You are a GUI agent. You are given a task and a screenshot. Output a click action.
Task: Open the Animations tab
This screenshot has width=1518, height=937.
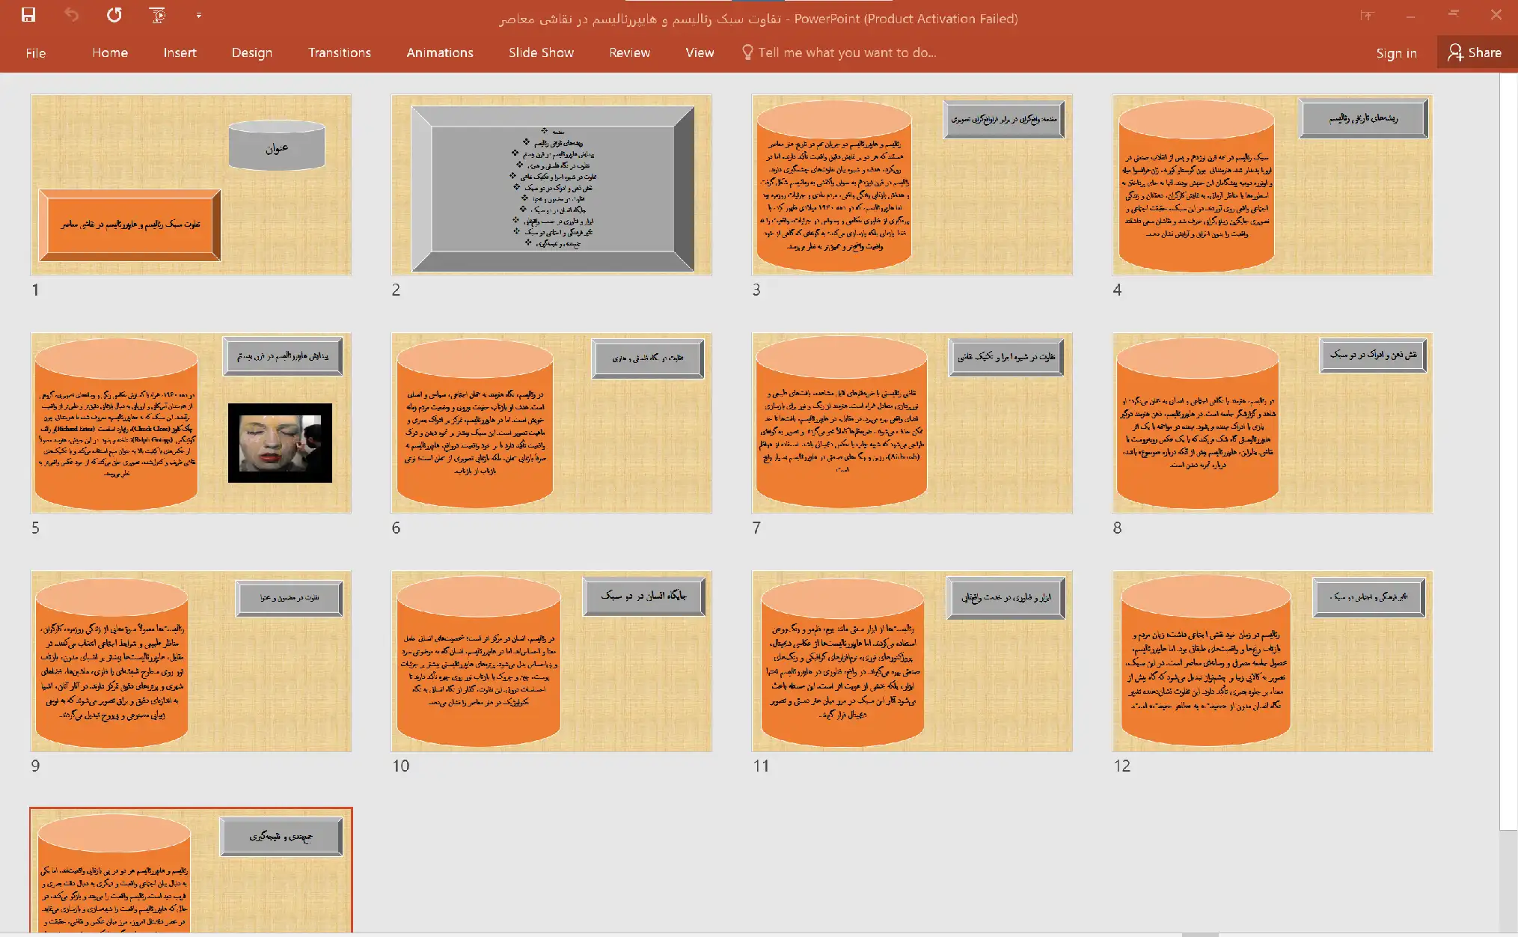coord(439,52)
